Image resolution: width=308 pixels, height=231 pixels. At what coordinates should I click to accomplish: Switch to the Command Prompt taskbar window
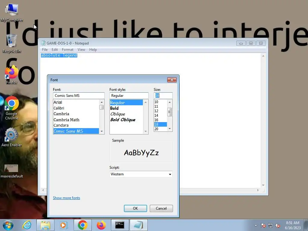(120, 225)
